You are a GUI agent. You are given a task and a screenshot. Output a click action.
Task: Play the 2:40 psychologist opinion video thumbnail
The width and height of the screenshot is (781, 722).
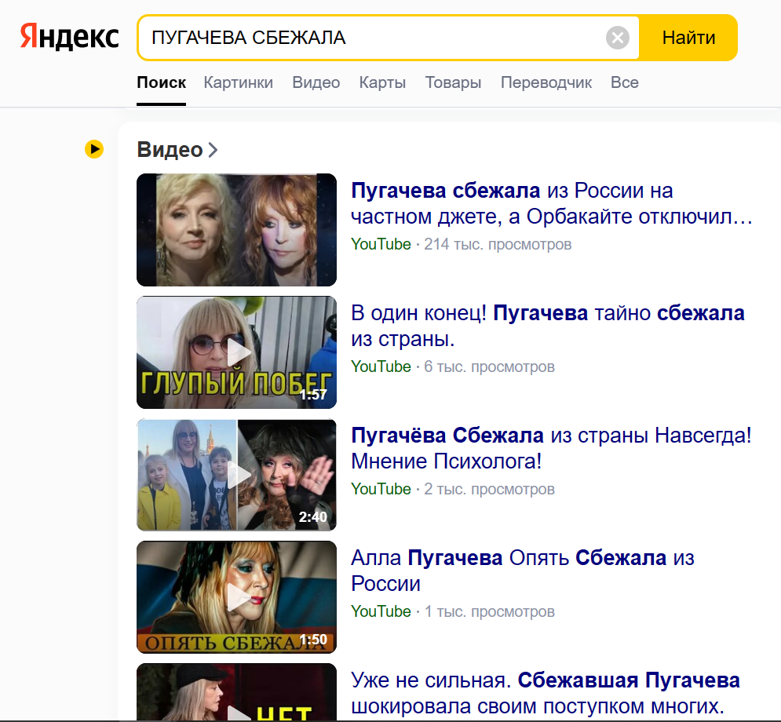[236, 475]
